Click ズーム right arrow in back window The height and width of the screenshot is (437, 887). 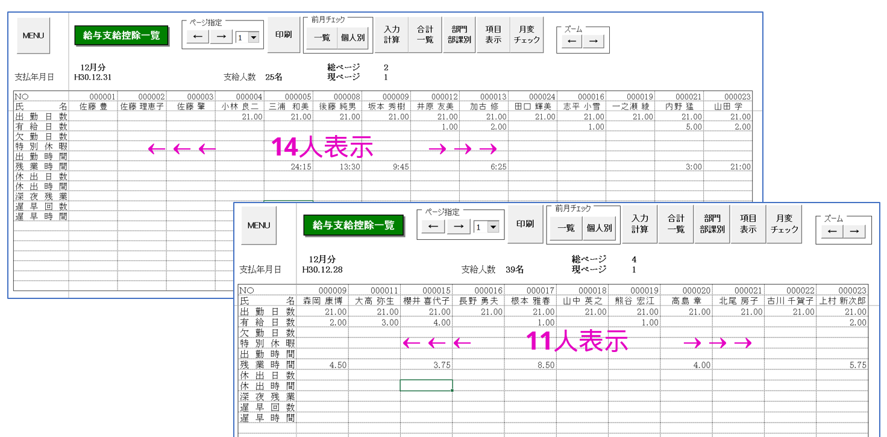click(x=594, y=41)
